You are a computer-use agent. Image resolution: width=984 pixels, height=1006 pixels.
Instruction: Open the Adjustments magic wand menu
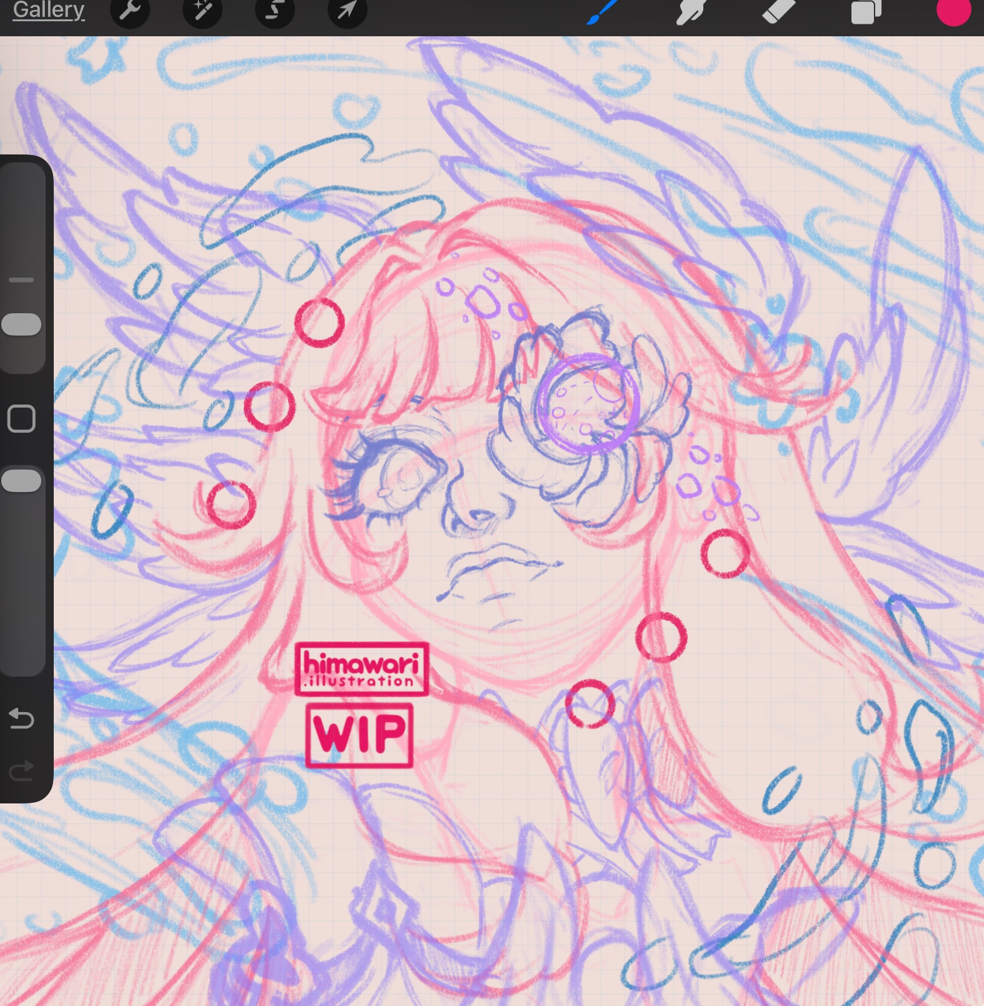click(202, 11)
